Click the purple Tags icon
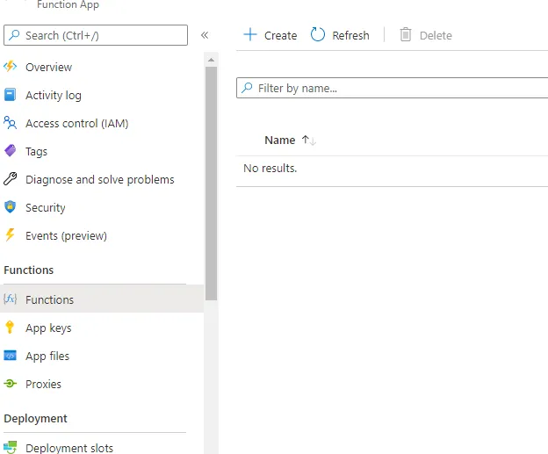Image resolution: width=548 pixels, height=454 pixels. click(x=11, y=151)
